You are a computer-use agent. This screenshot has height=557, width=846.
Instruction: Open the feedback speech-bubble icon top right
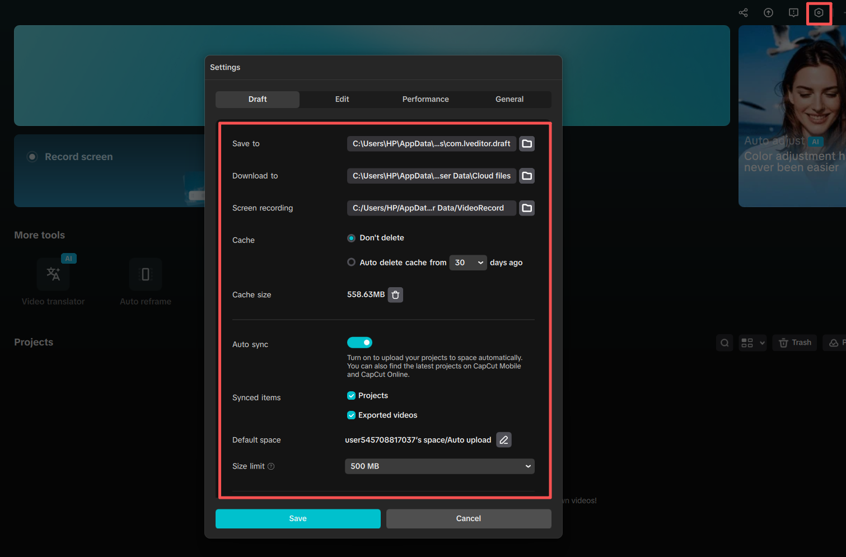(793, 12)
